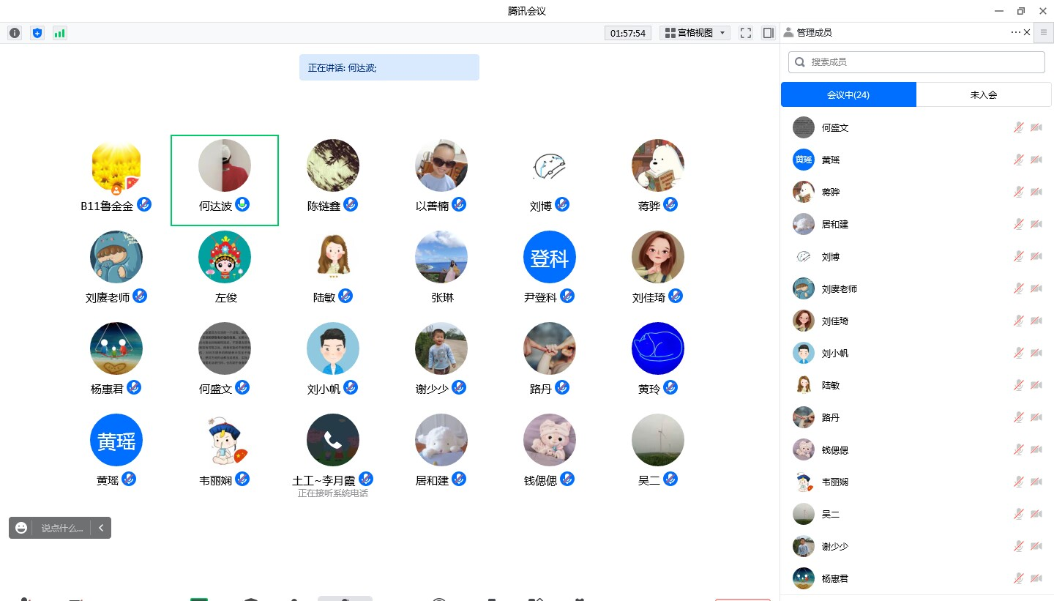The width and height of the screenshot is (1054, 601).
Task: Toggle 刘博's muted microphone in member list
Action: [1018, 256]
